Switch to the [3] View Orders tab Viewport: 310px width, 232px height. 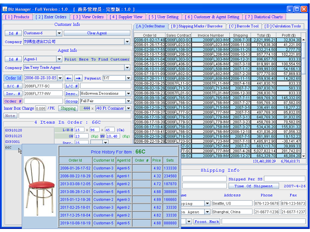point(88,17)
